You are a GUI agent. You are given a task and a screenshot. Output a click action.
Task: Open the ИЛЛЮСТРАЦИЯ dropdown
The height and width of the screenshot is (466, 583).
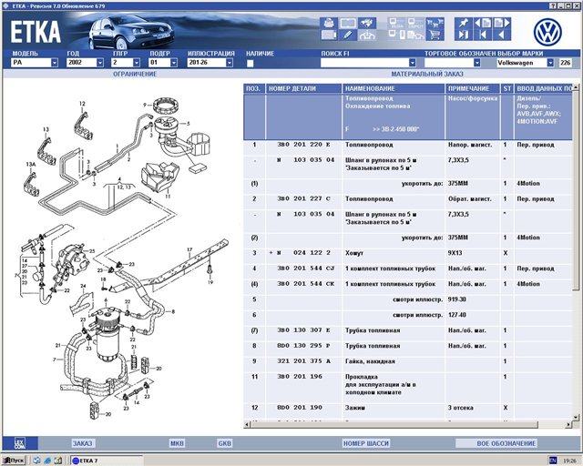pos(230,63)
